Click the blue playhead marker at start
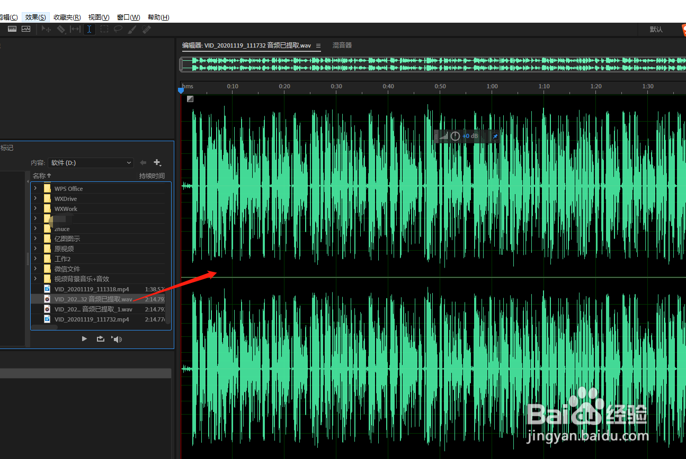This screenshot has width=686, height=459. 181,91
